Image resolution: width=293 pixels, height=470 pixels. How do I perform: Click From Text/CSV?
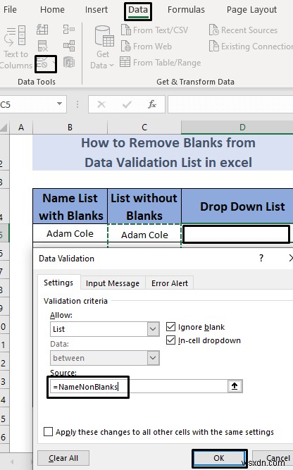coord(154,30)
